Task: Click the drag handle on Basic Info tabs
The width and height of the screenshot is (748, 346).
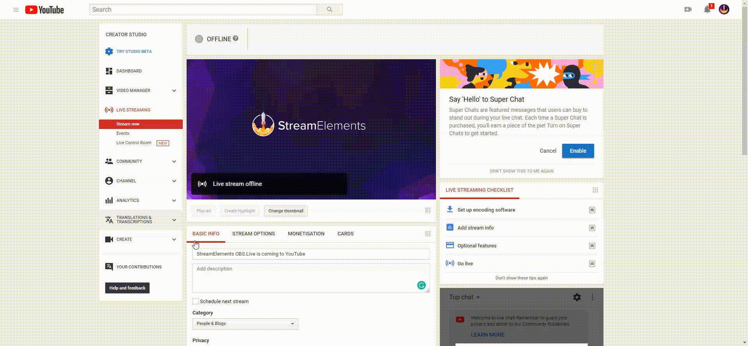Action: 428,234
